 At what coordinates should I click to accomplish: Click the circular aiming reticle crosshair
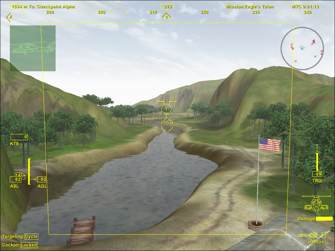167,125
